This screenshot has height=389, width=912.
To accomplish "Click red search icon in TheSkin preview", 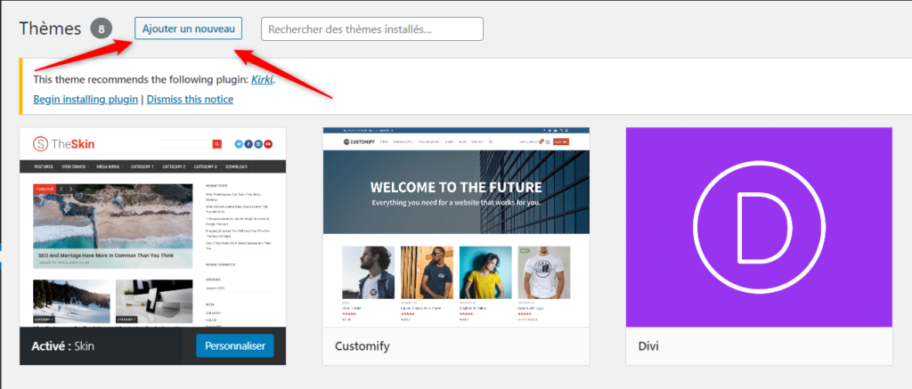I will (216, 144).
